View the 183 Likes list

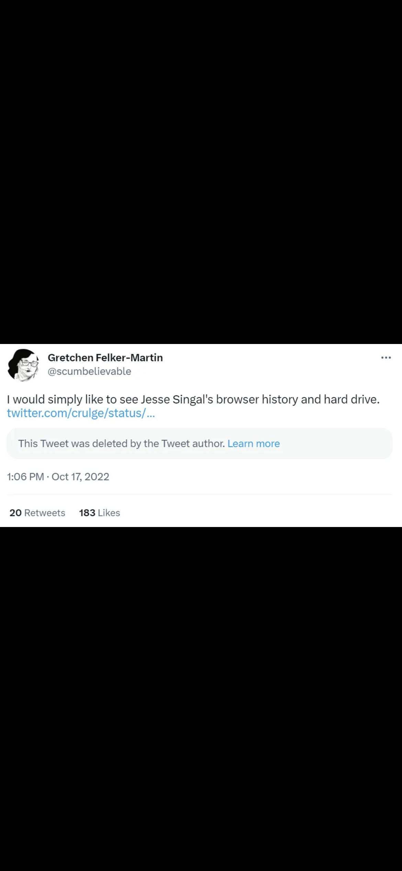(x=100, y=513)
